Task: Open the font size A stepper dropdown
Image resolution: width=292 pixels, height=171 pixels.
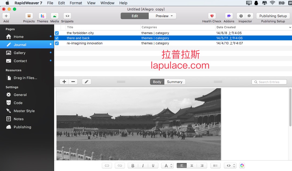Action: click(167, 165)
